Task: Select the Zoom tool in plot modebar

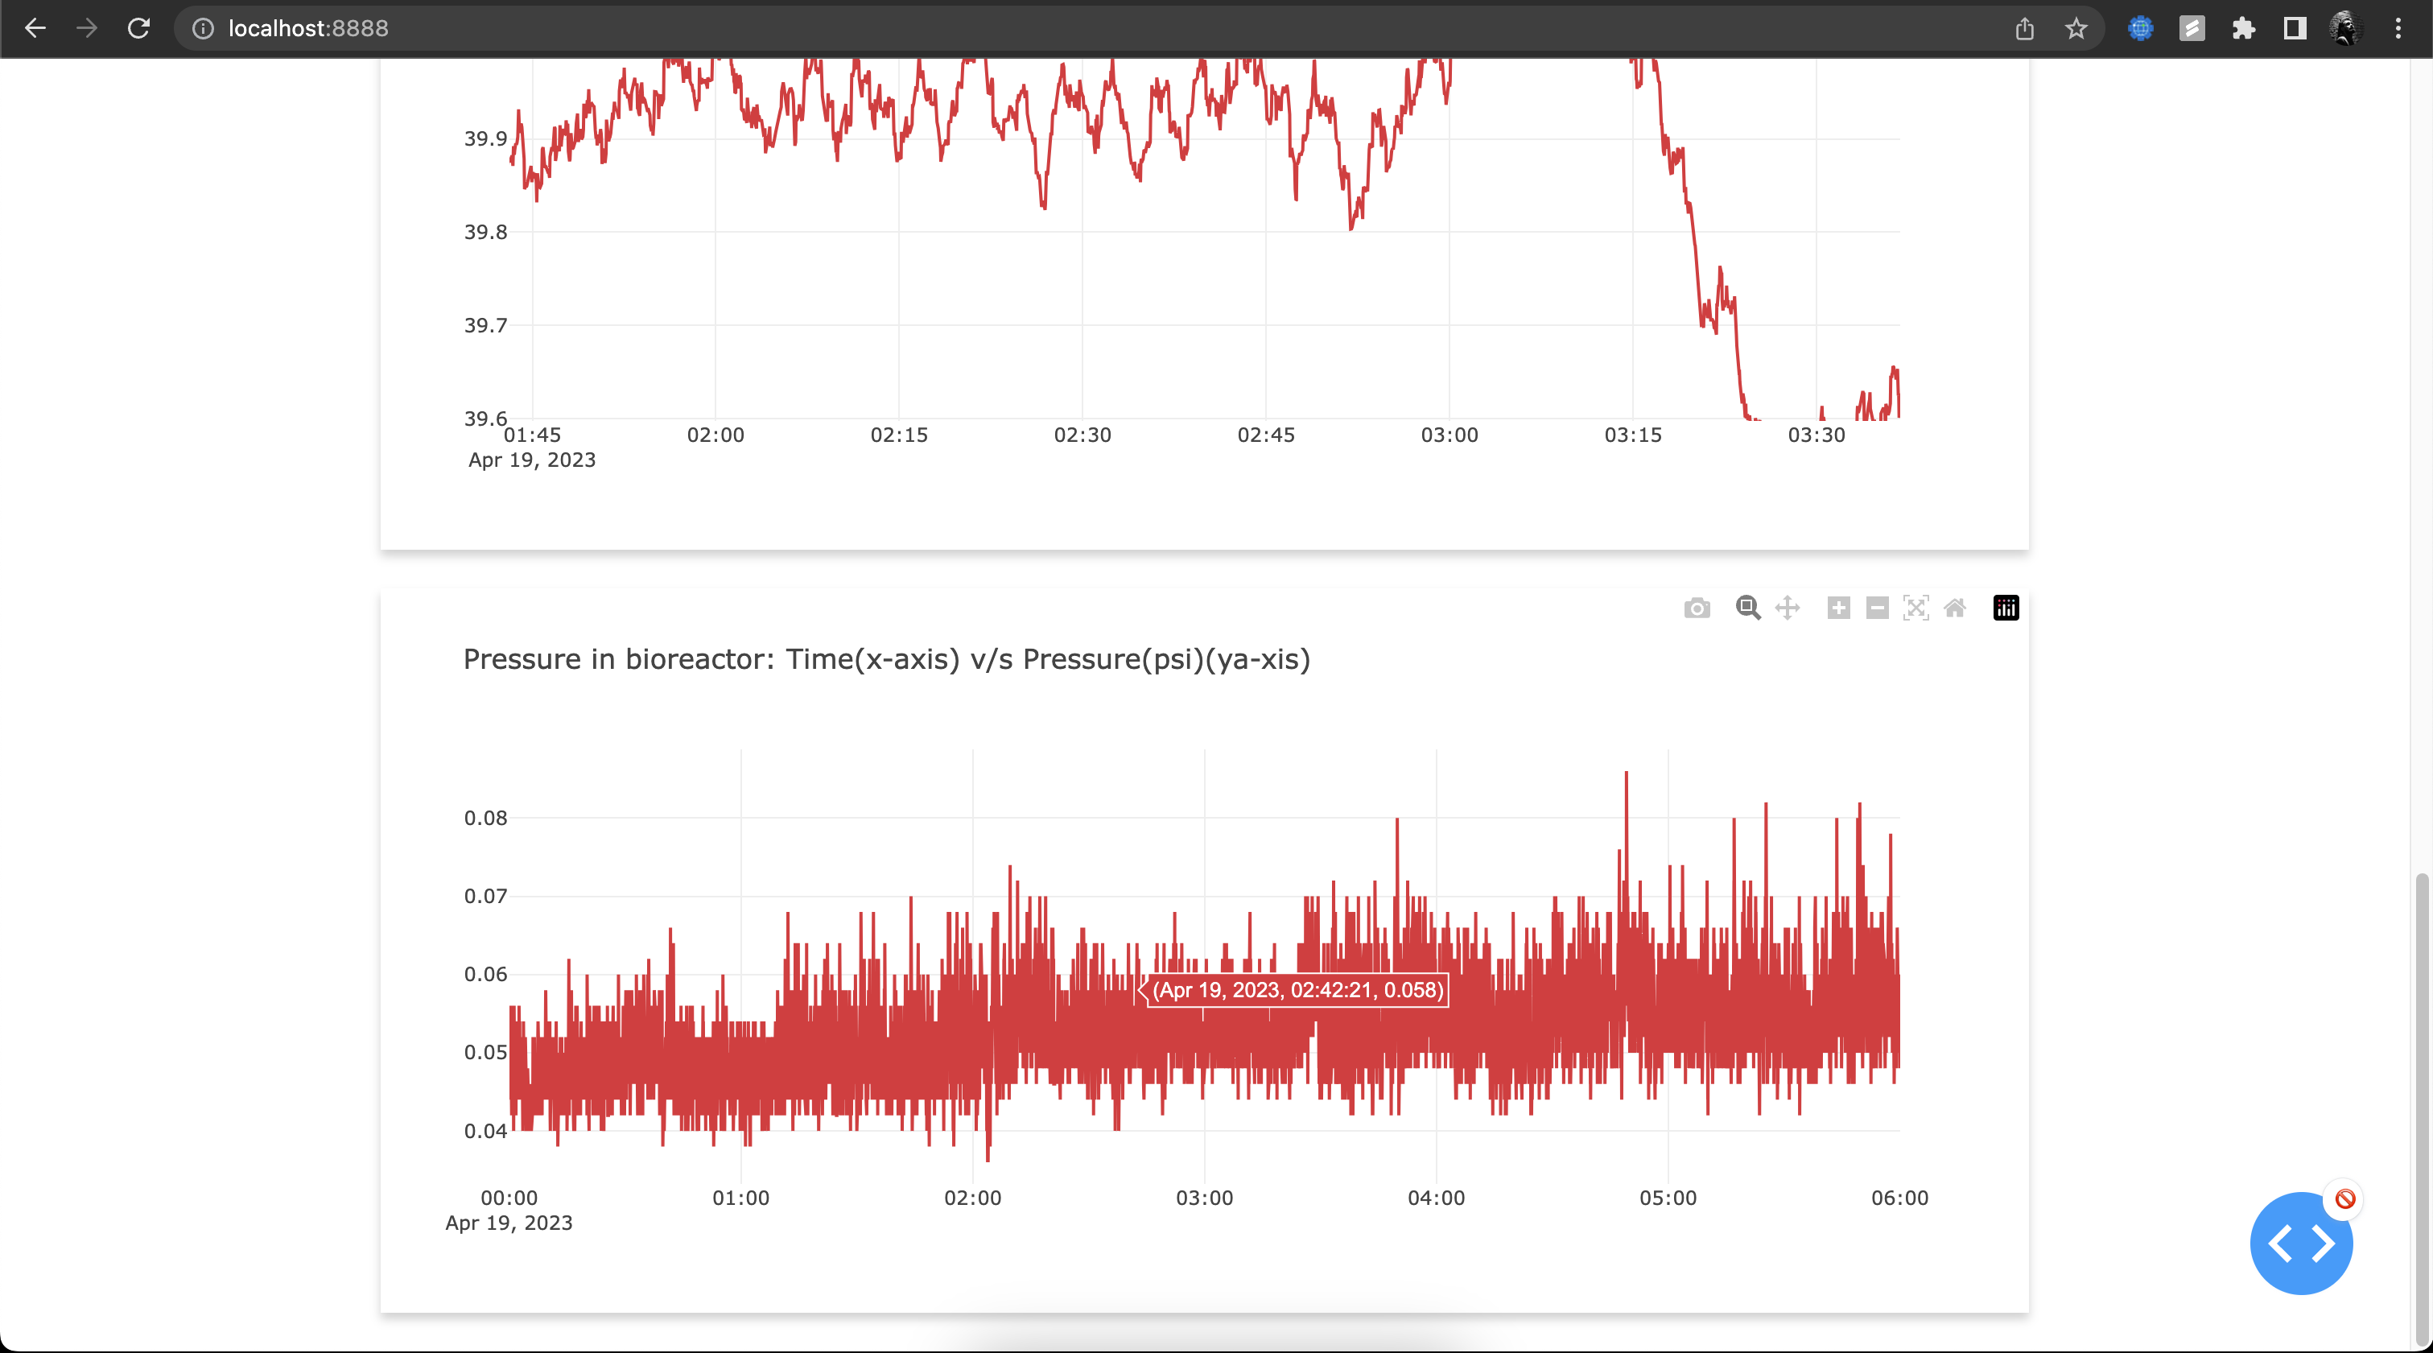Action: click(x=1747, y=608)
